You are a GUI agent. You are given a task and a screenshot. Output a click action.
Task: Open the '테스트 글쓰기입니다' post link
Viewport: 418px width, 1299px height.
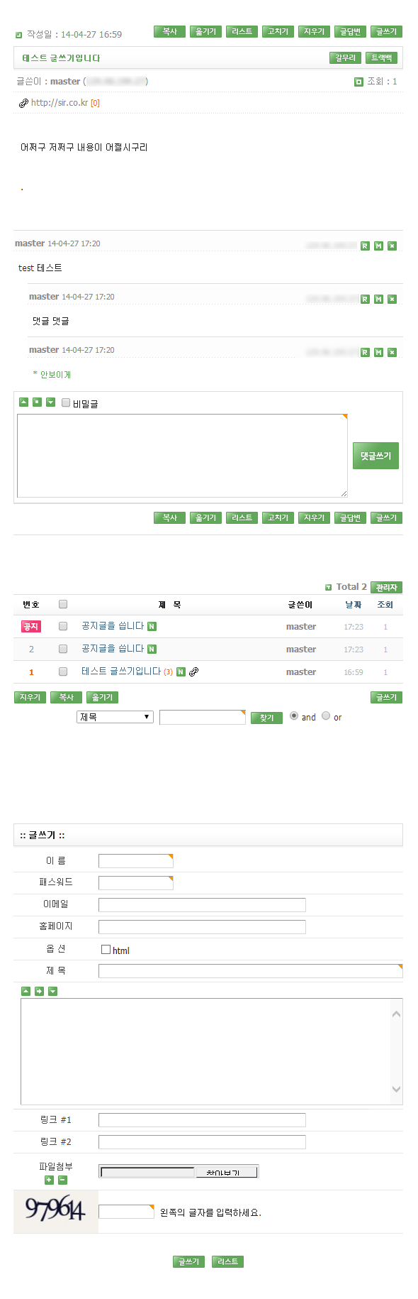pos(121,672)
